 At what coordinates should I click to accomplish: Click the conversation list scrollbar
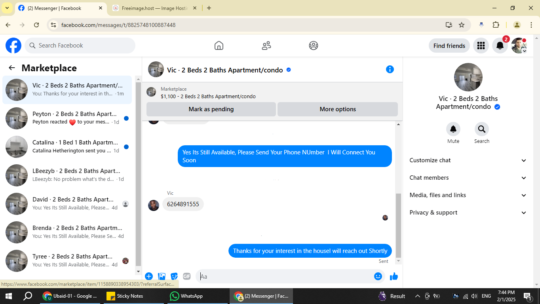(138, 173)
